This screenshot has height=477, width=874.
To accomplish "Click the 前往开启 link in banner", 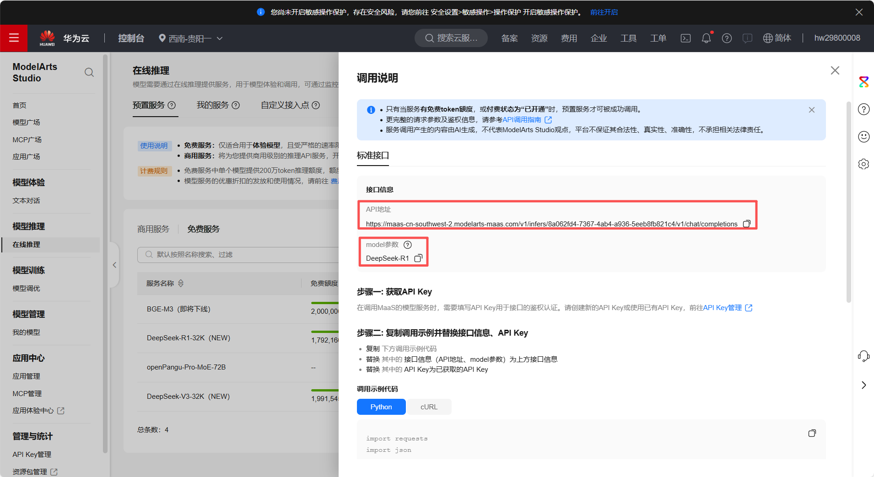I will [604, 12].
